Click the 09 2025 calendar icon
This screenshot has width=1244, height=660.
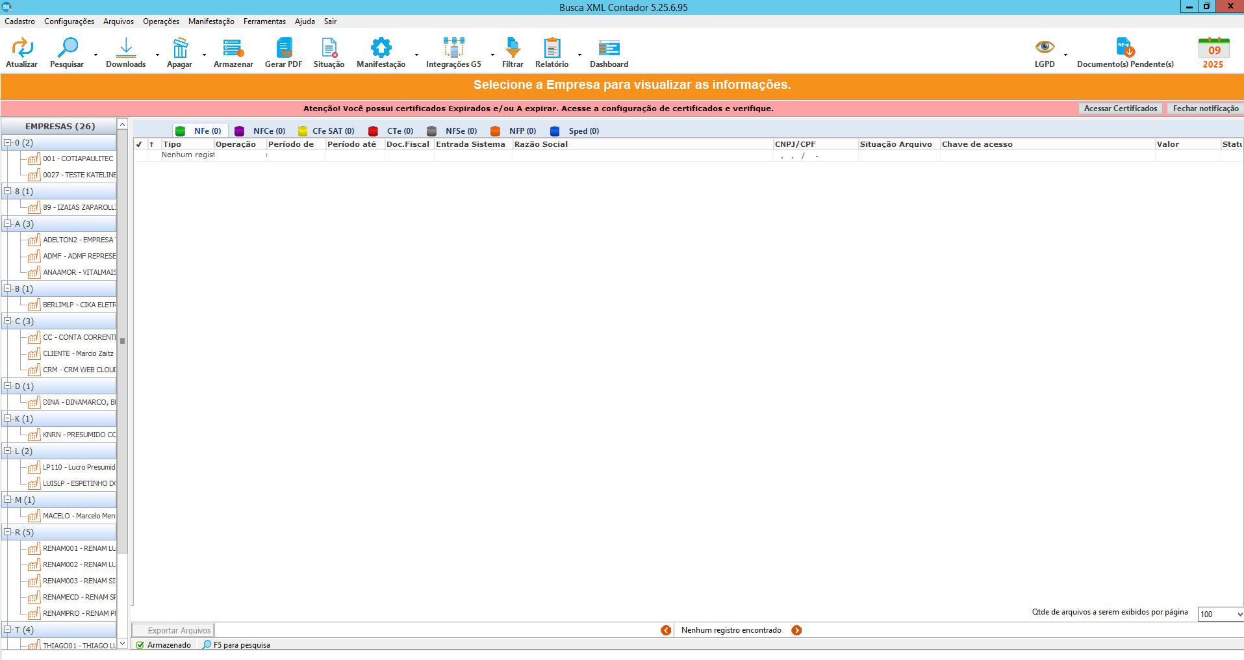(1213, 53)
